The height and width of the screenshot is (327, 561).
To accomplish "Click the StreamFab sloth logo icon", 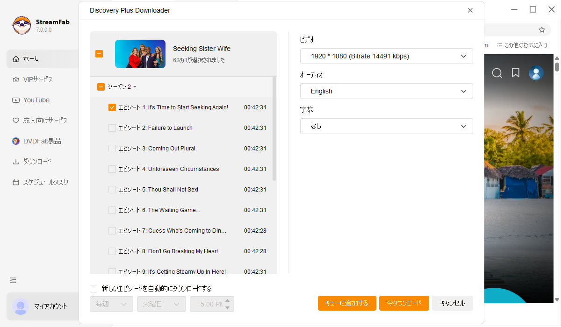I will 22,25.
